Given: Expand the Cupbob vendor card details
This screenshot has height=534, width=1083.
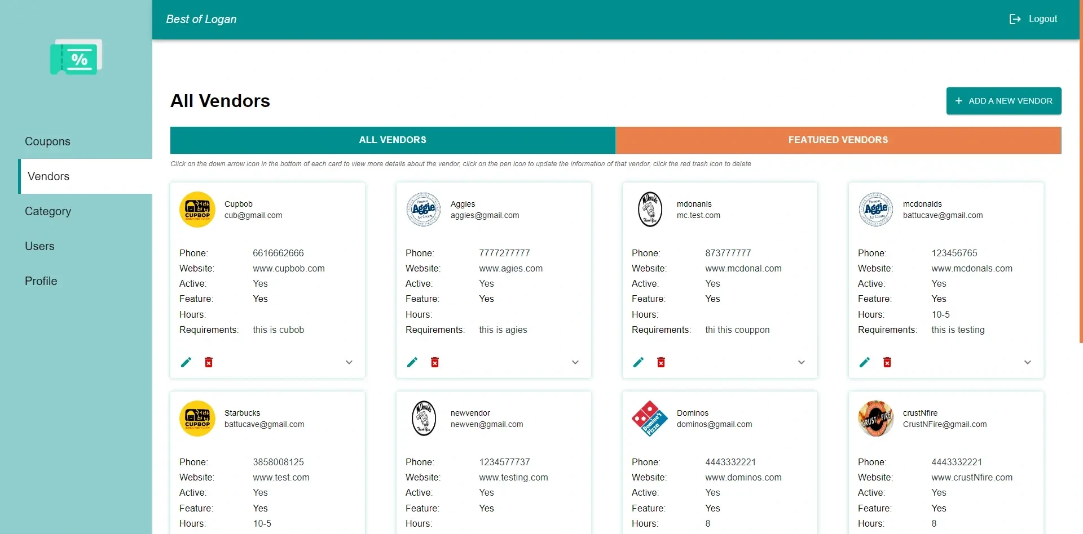Looking at the screenshot, I should point(349,362).
